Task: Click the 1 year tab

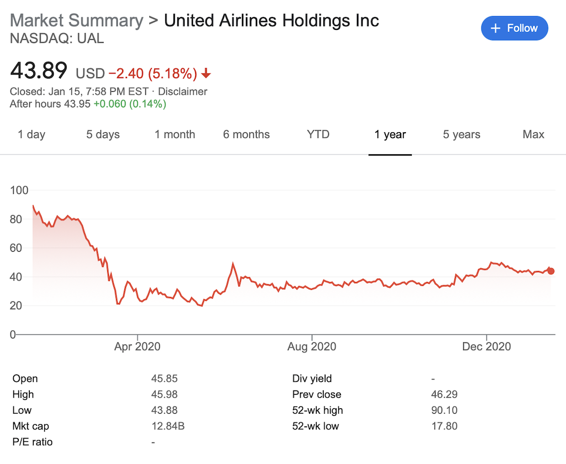Action: coord(390,134)
